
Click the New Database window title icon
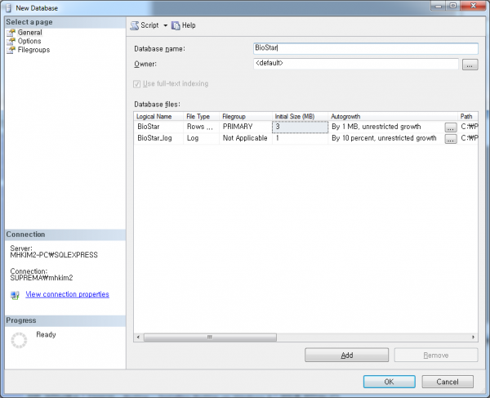[8, 7]
